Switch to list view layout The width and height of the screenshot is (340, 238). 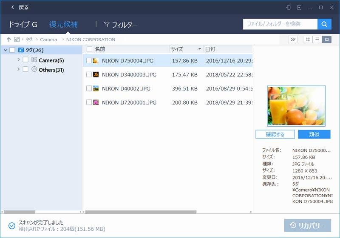[317, 40]
